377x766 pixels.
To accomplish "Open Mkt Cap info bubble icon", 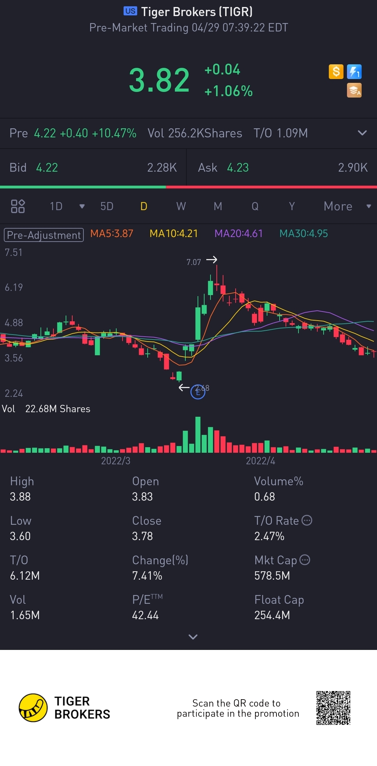I will [x=305, y=560].
